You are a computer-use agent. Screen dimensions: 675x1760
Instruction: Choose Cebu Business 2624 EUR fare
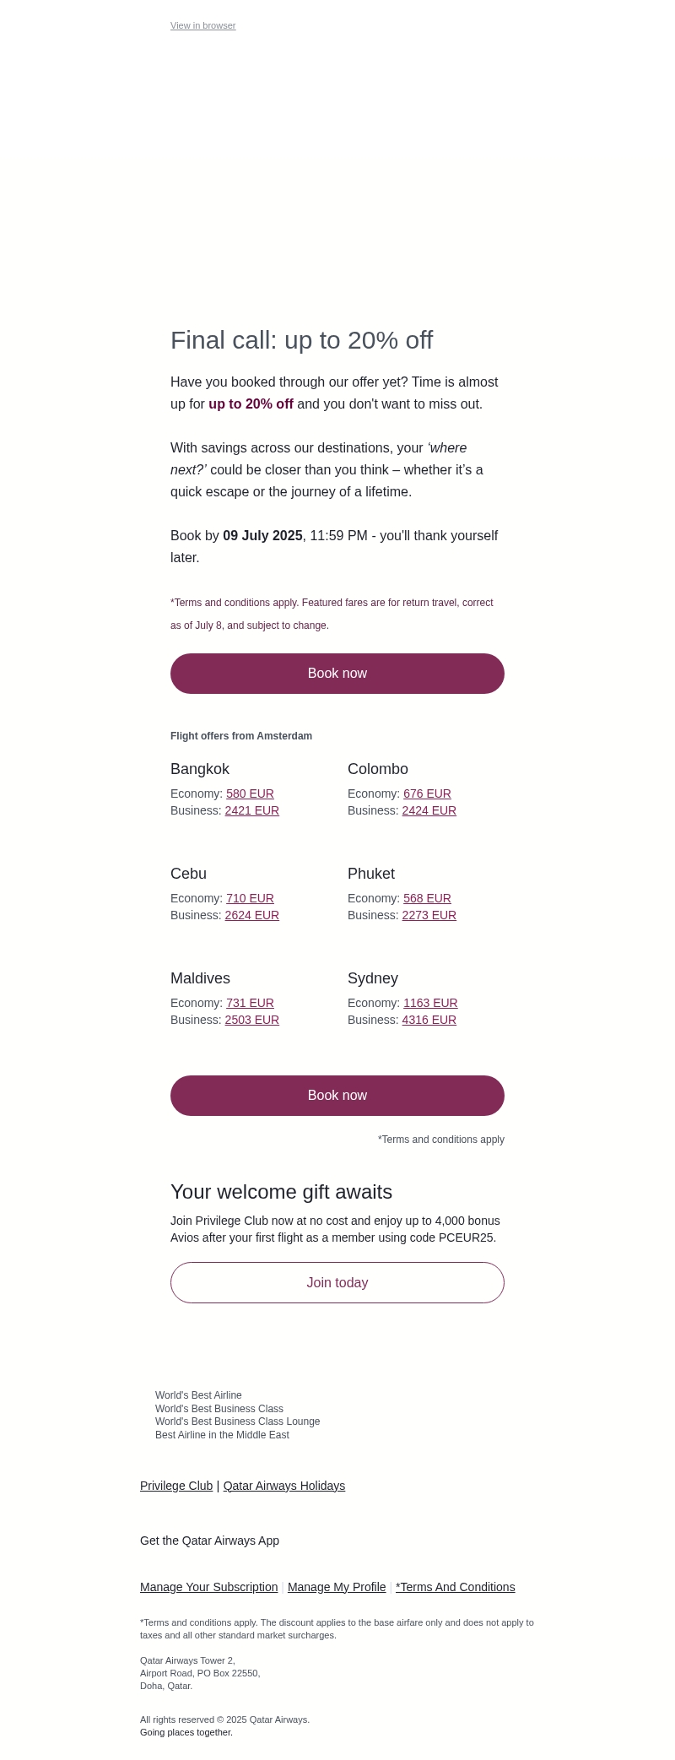(x=251, y=916)
